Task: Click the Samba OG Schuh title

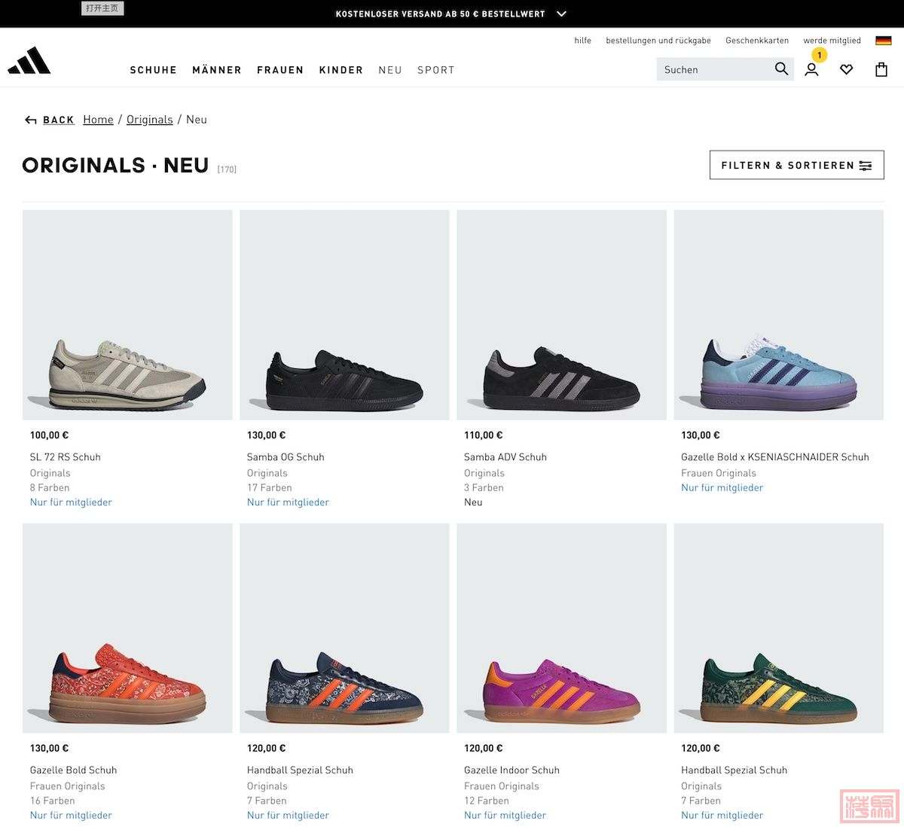Action: [x=286, y=457]
